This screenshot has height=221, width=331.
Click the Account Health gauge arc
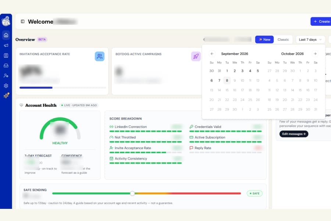(60, 129)
